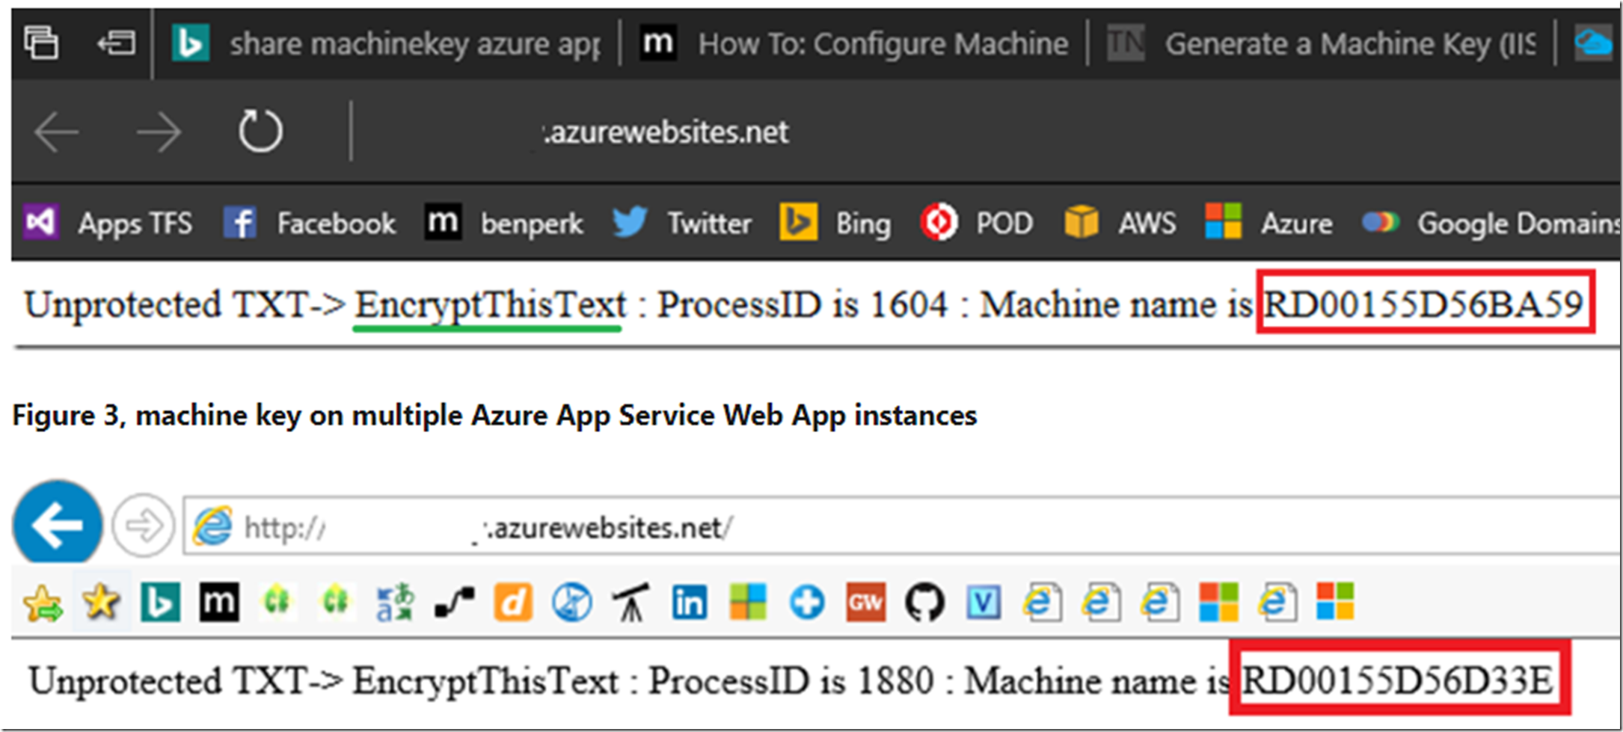
Task: Open the Favorites star icon in IE
Action: (102, 602)
